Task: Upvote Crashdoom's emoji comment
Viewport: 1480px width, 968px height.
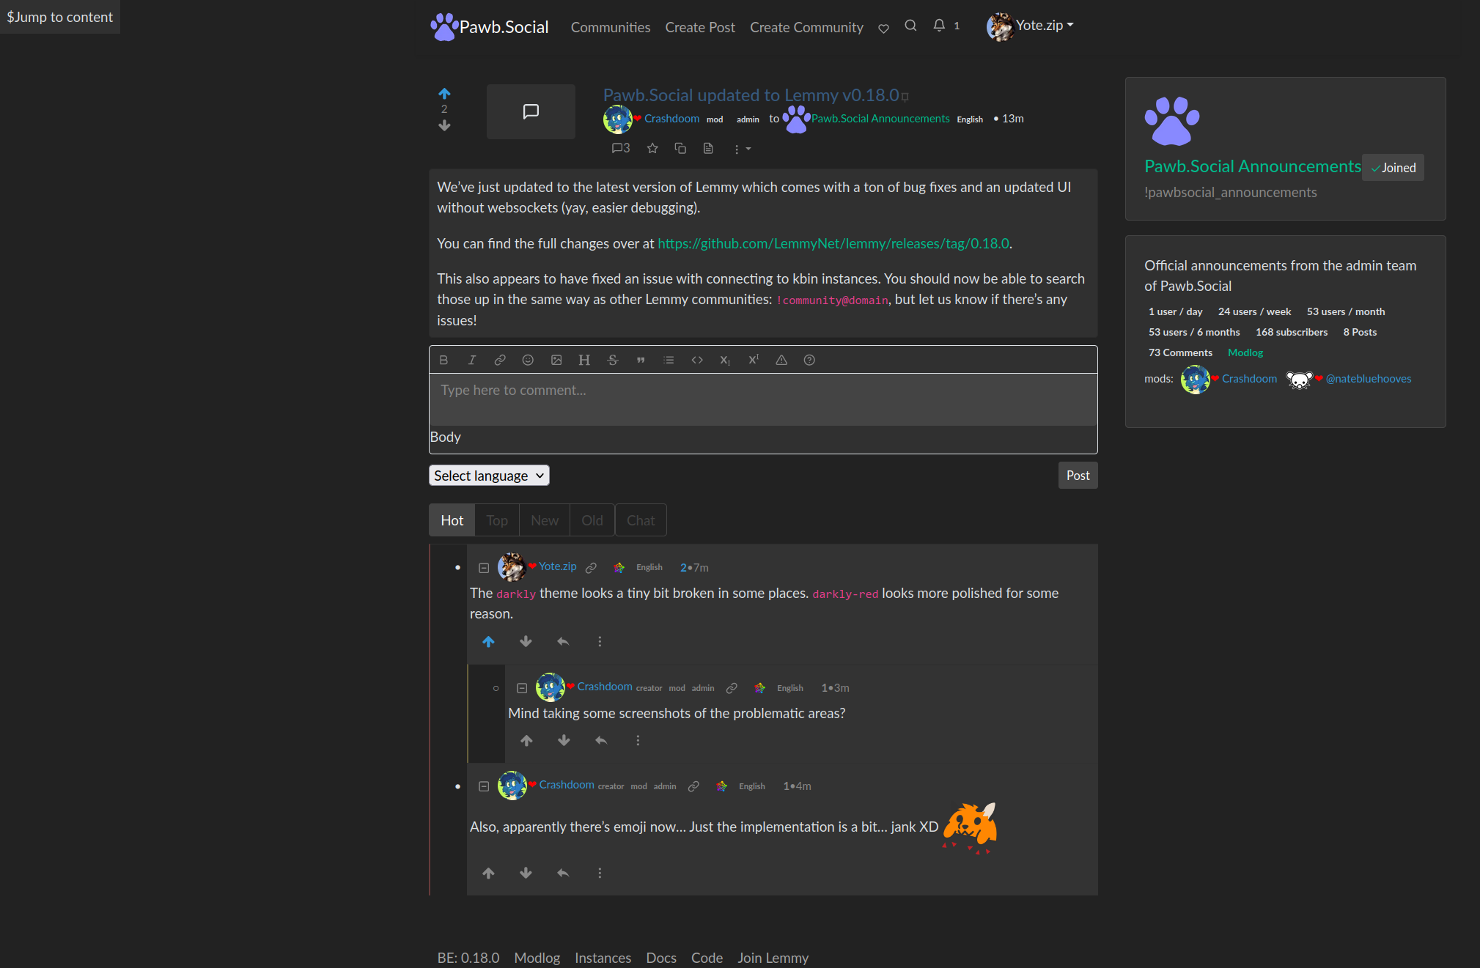Action: (x=489, y=873)
